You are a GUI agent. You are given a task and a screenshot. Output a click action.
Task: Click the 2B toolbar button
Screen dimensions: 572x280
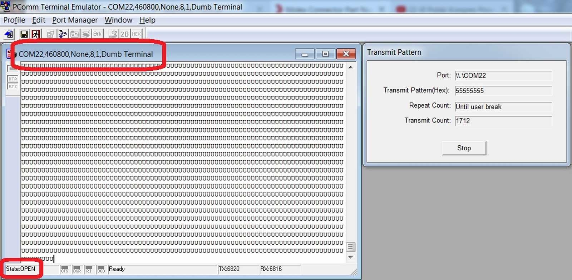[124, 34]
